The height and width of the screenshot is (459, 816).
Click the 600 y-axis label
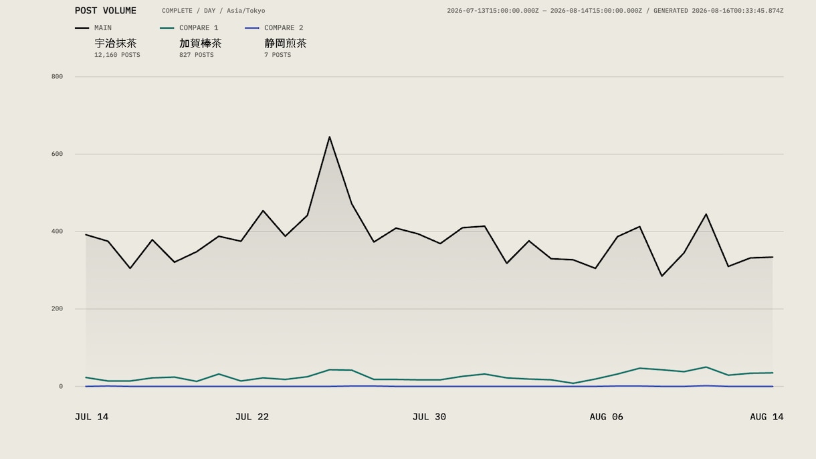pos(57,154)
